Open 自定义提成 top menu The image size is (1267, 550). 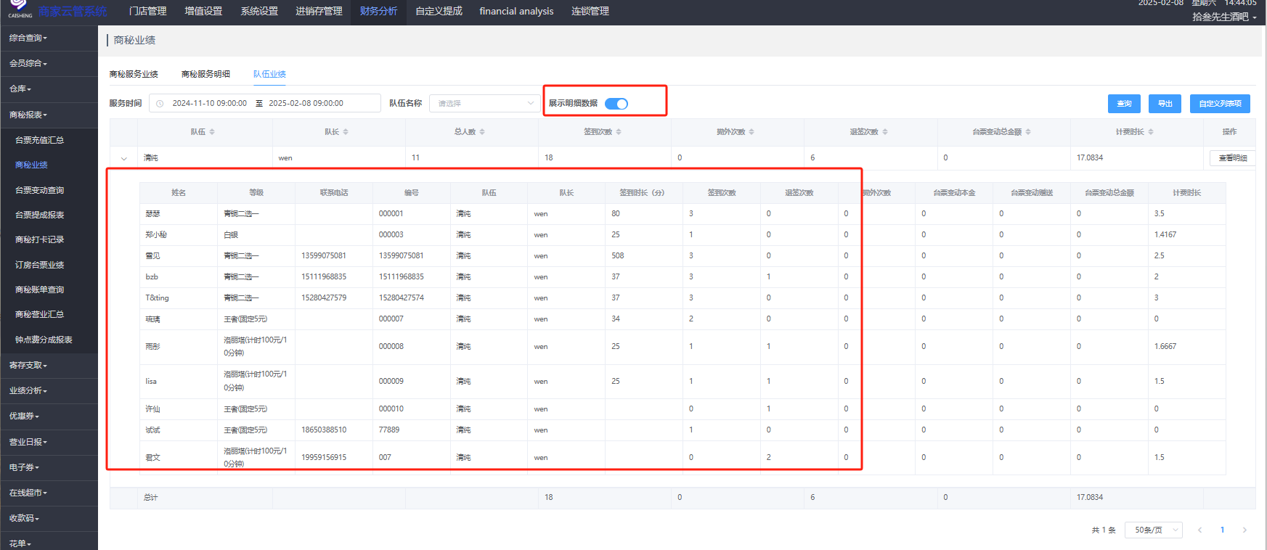pyautogui.click(x=439, y=12)
